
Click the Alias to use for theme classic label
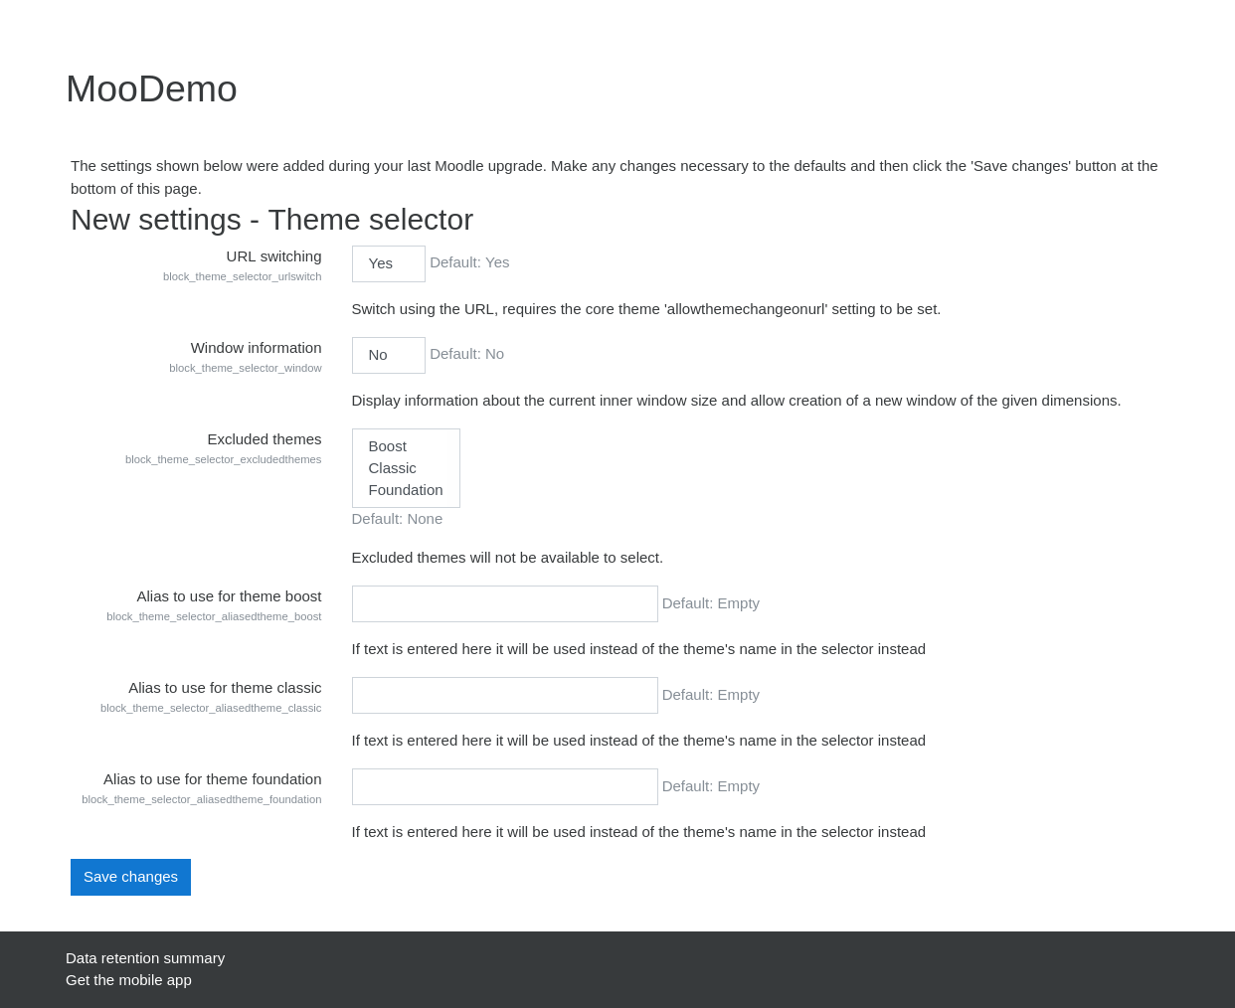225,688
